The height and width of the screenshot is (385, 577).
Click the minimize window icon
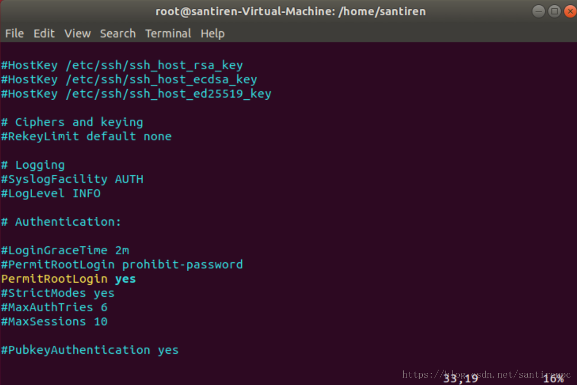coord(537,11)
